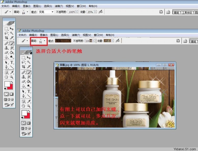
Task: Select Line tool in inner toolbox
Action: click(29, 96)
